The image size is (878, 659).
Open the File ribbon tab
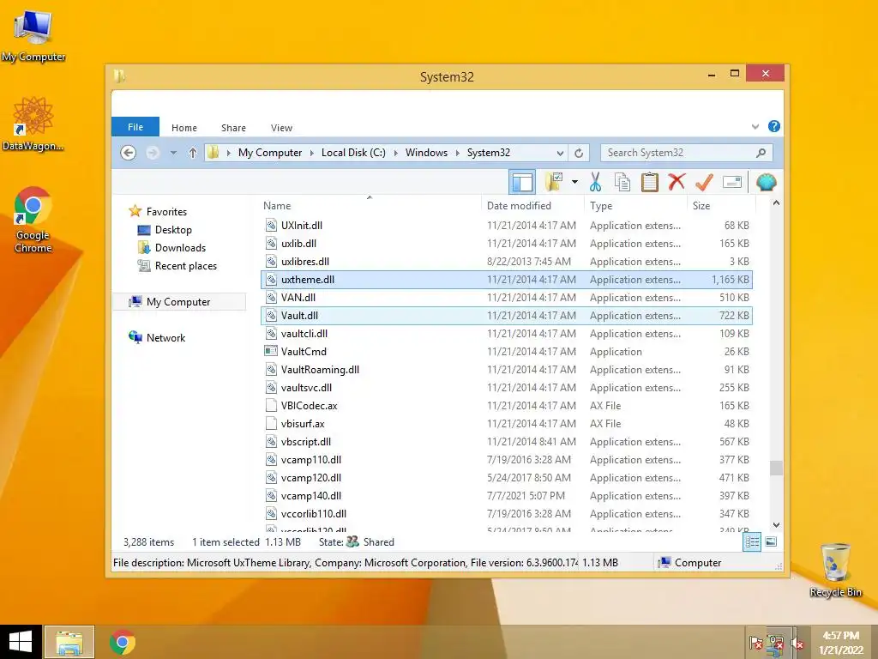click(x=135, y=127)
